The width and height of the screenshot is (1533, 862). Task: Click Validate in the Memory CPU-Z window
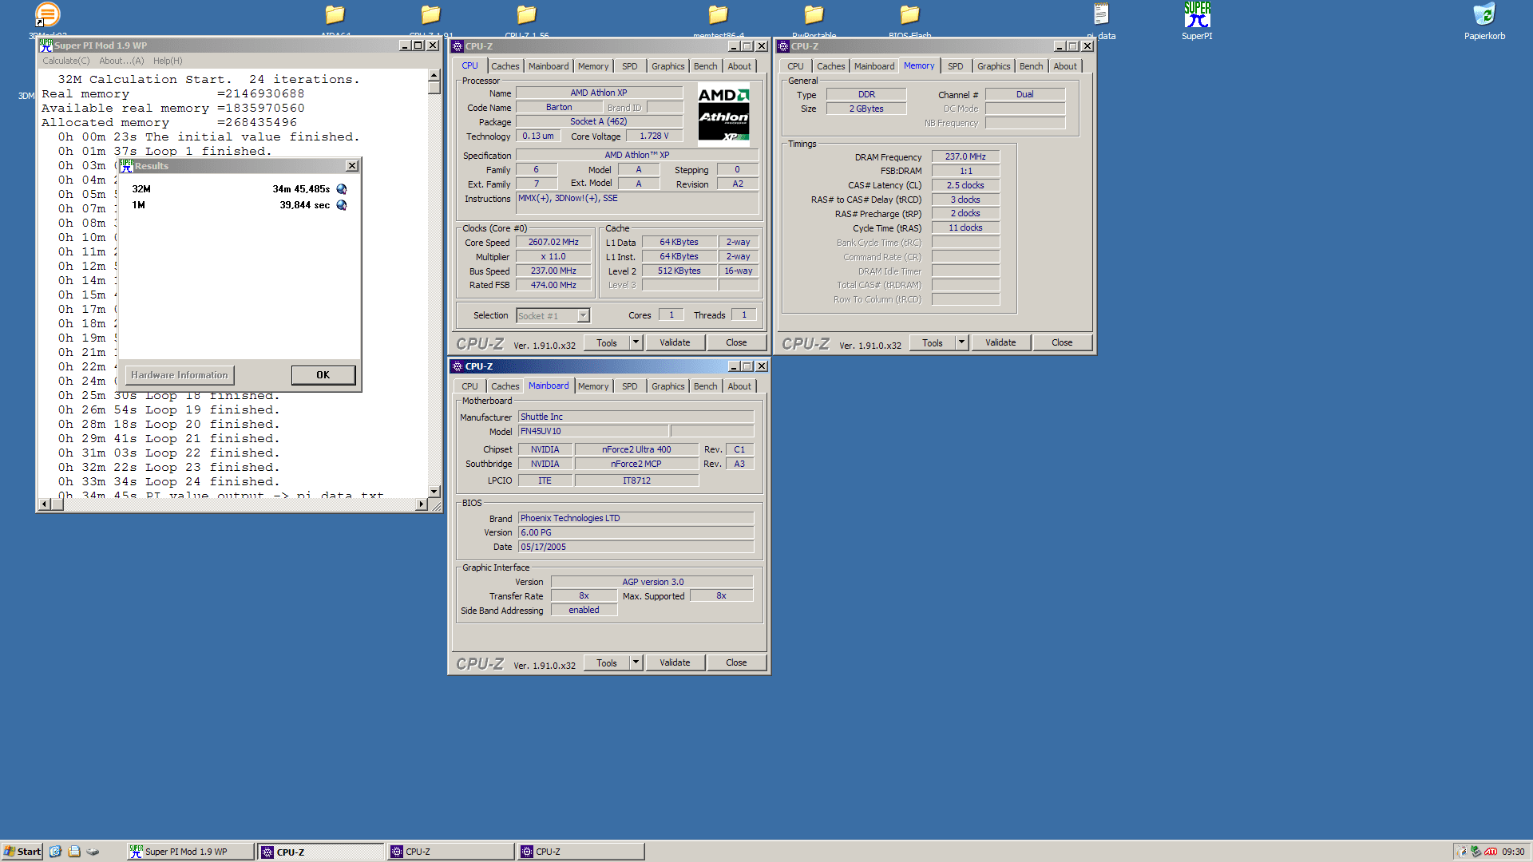[x=1000, y=342]
